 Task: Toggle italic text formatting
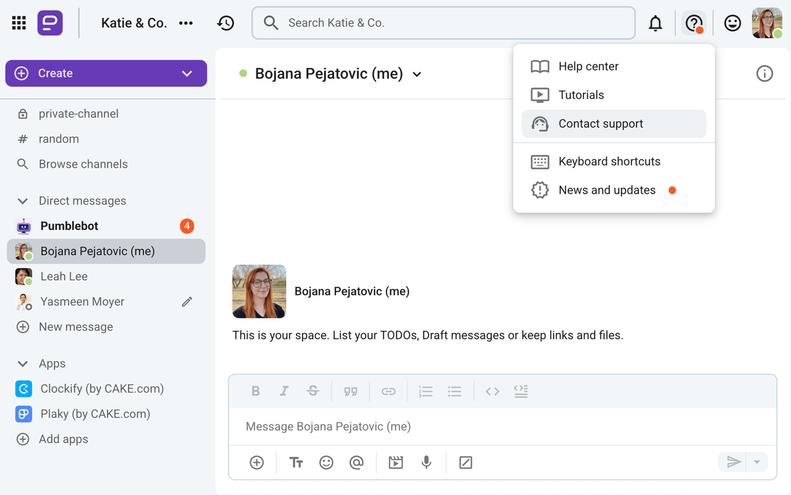tap(284, 392)
